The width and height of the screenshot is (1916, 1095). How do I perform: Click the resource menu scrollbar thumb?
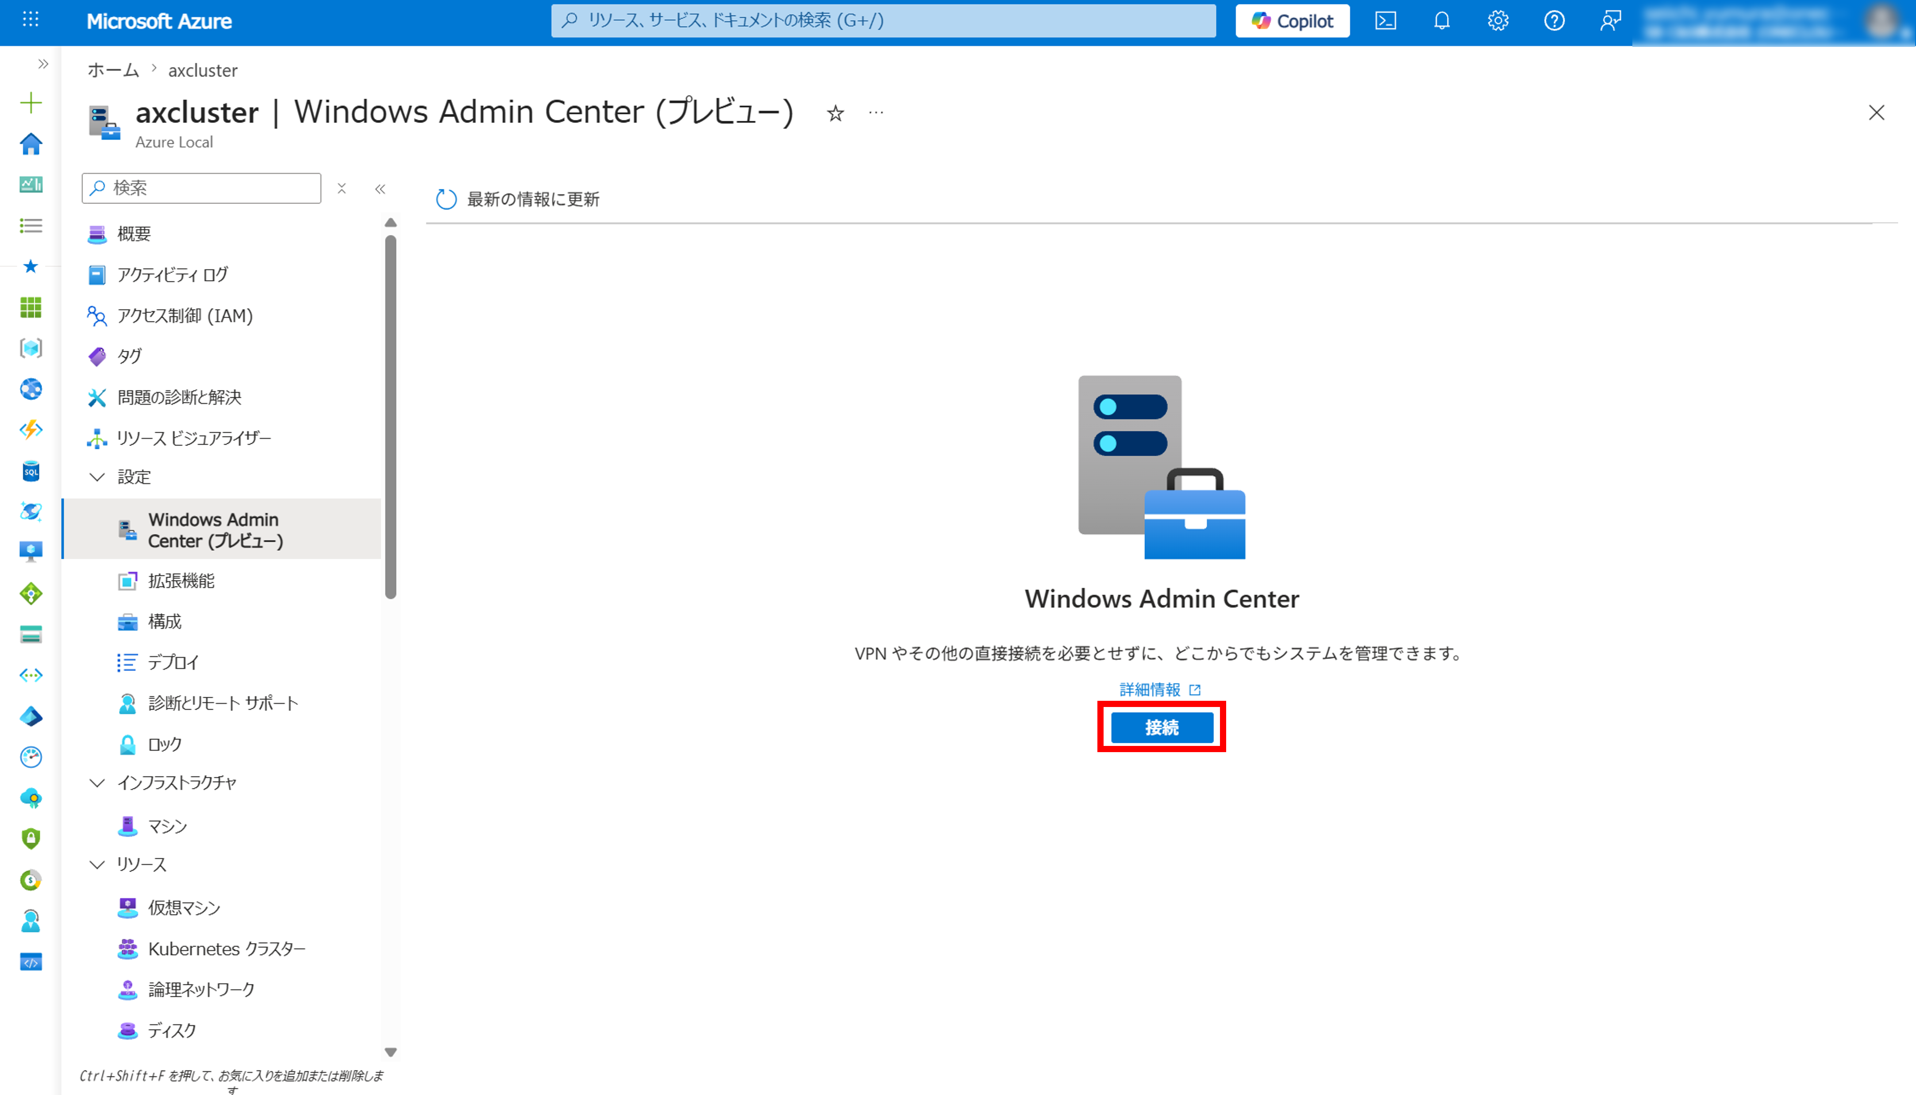390,417
